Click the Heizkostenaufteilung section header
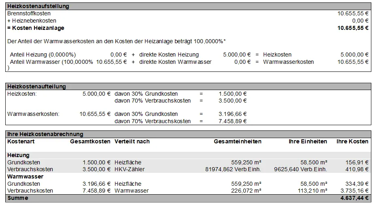Viewport: 375px width, 212px height. coord(37,86)
